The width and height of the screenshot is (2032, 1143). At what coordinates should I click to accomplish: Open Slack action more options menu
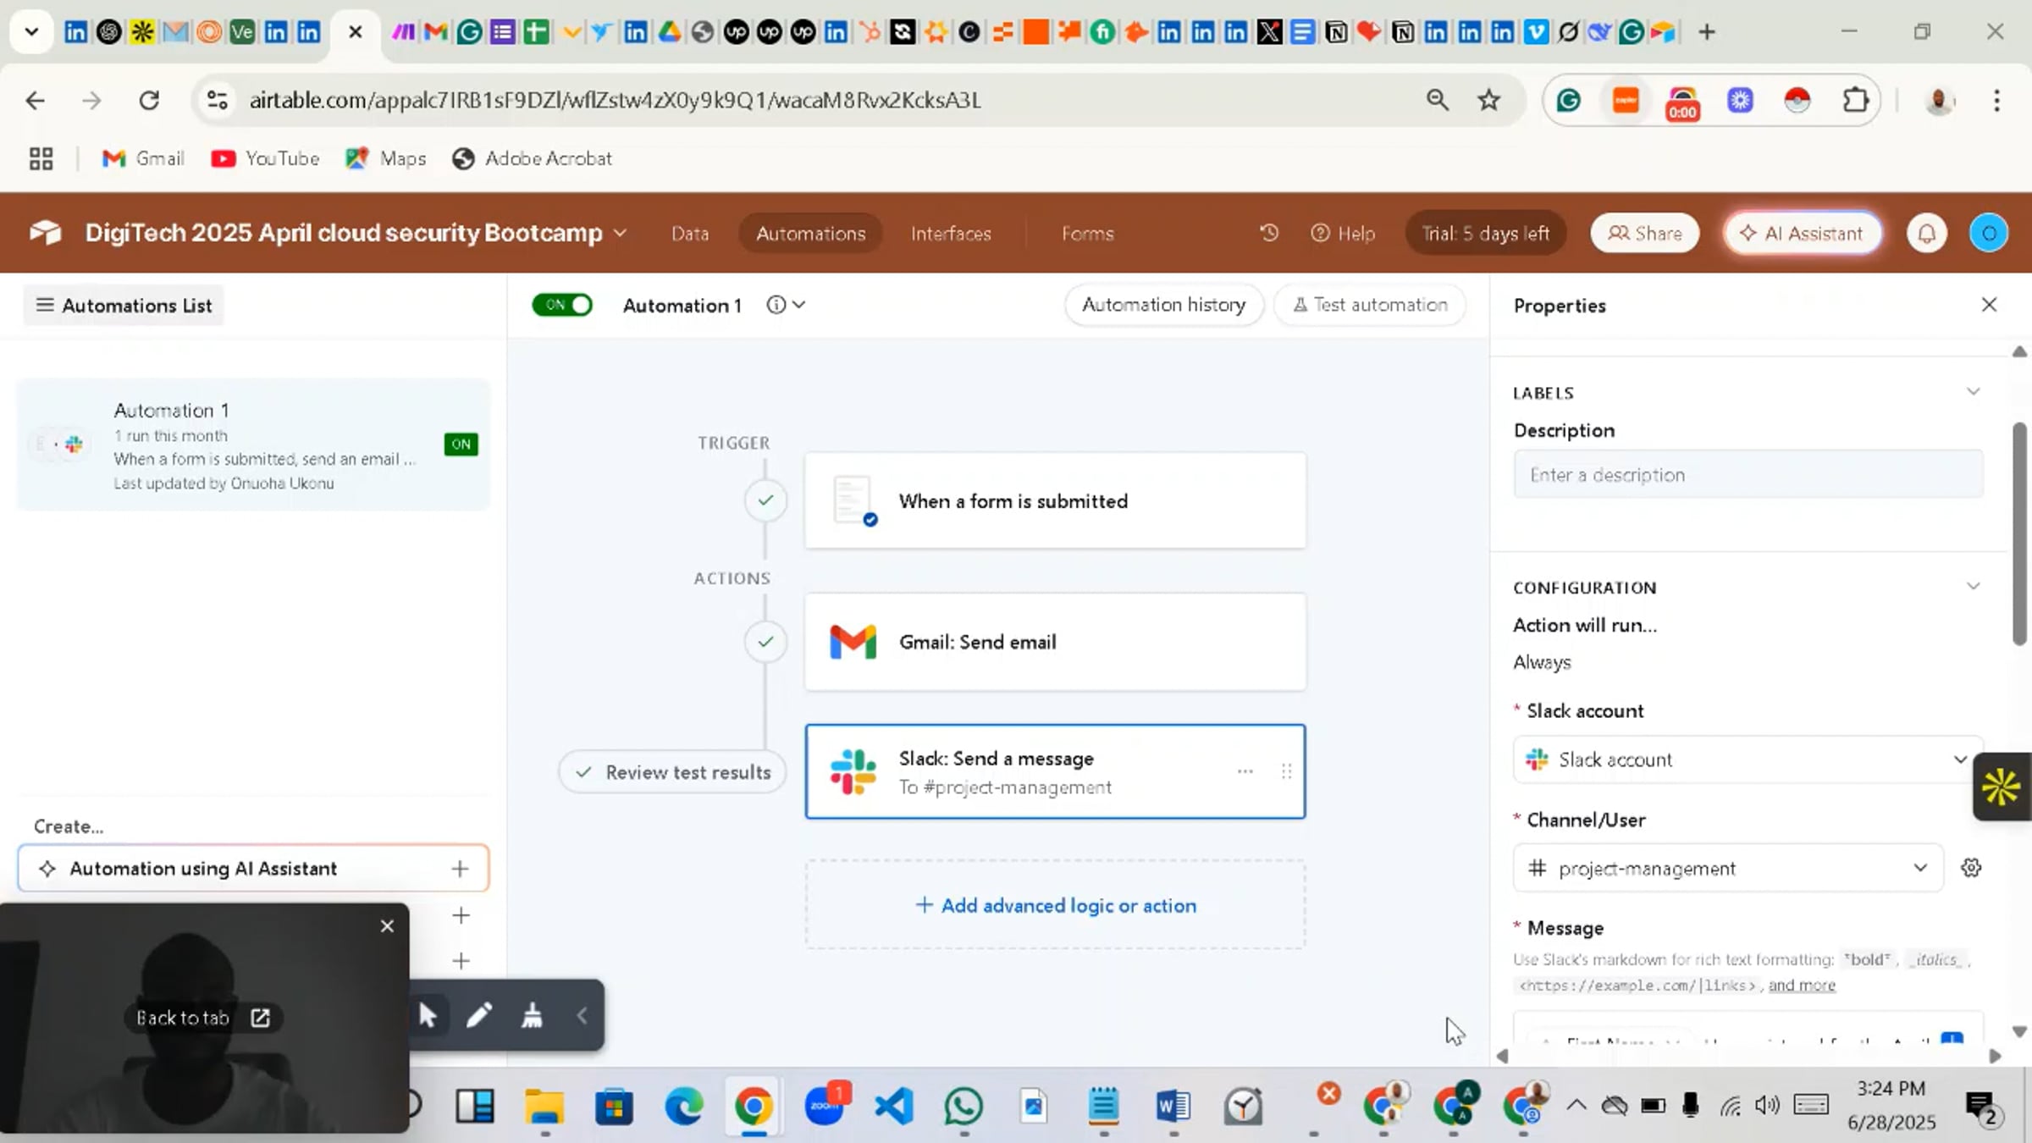pos(1245,771)
